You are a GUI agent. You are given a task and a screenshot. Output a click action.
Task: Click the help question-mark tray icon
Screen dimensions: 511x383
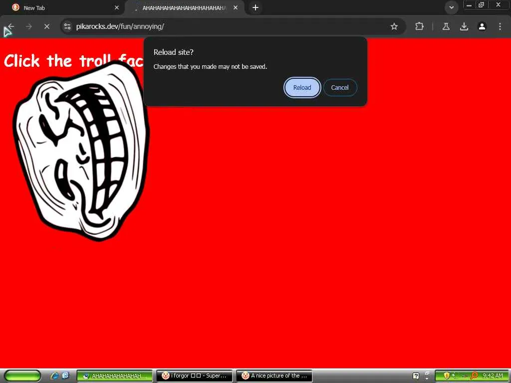[416, 376]
